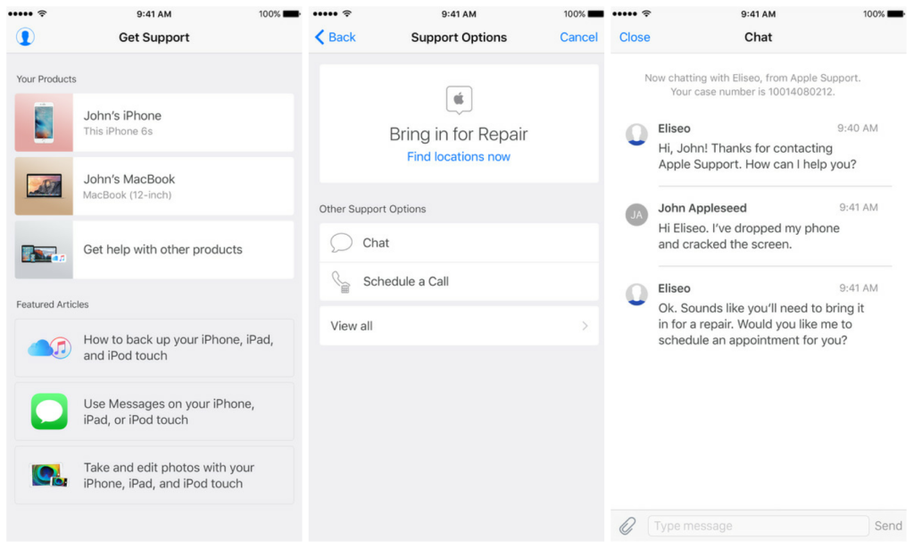Tap the Type message input field
The width and height of the screenshot is (914, 549).
coord(757,526)
